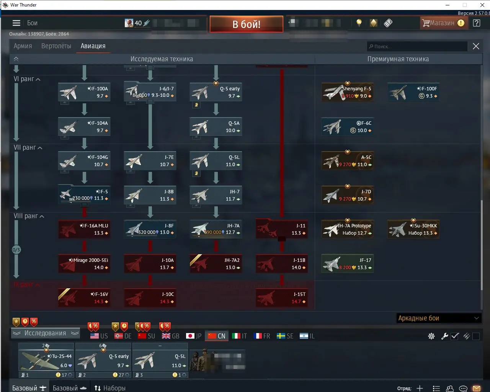Open the chat speech bubble icon
Screen dimensions: 490x392
pos(463,388)
